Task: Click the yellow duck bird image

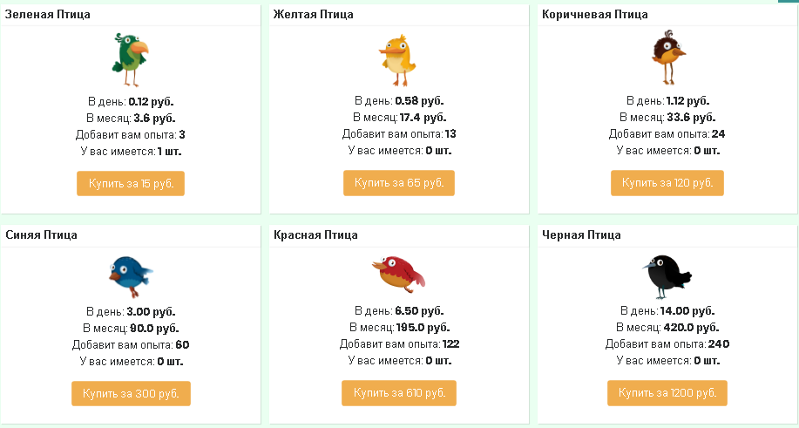Action: (398, 60)
